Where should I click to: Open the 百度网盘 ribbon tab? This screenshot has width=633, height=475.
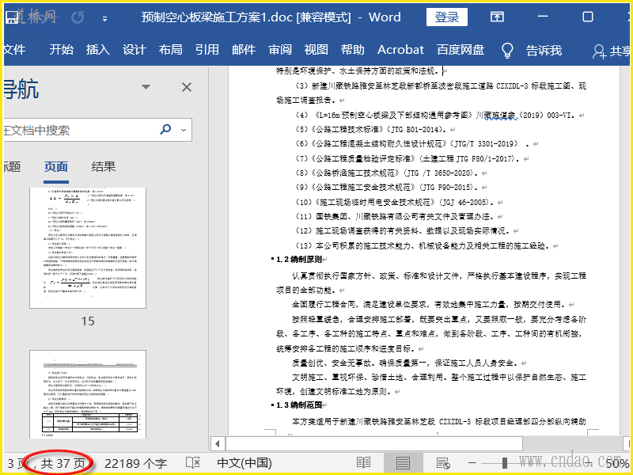[x=461, y=50]
